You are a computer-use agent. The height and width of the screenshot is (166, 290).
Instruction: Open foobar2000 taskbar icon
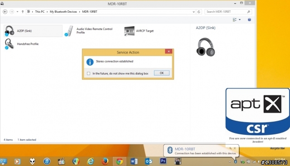coord(32,161)
